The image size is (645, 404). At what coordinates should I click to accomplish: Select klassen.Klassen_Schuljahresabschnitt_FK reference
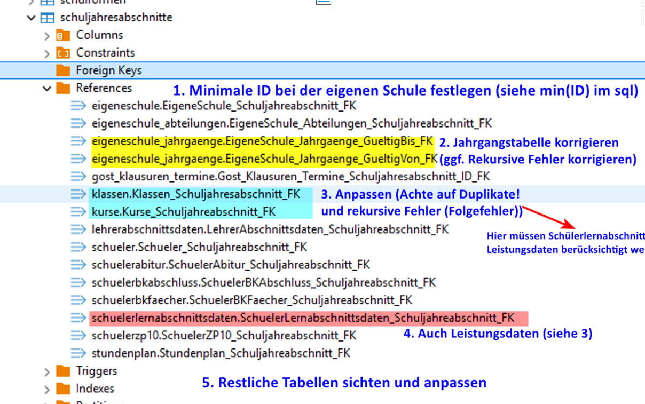pos(196,194)
